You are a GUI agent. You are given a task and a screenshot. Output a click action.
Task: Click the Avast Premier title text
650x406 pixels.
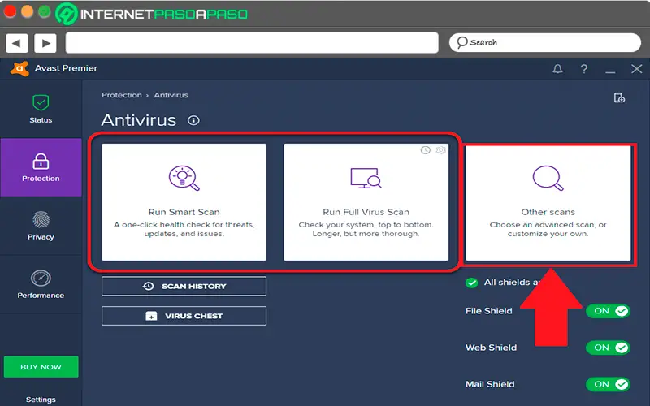click(x=66, y=68)
